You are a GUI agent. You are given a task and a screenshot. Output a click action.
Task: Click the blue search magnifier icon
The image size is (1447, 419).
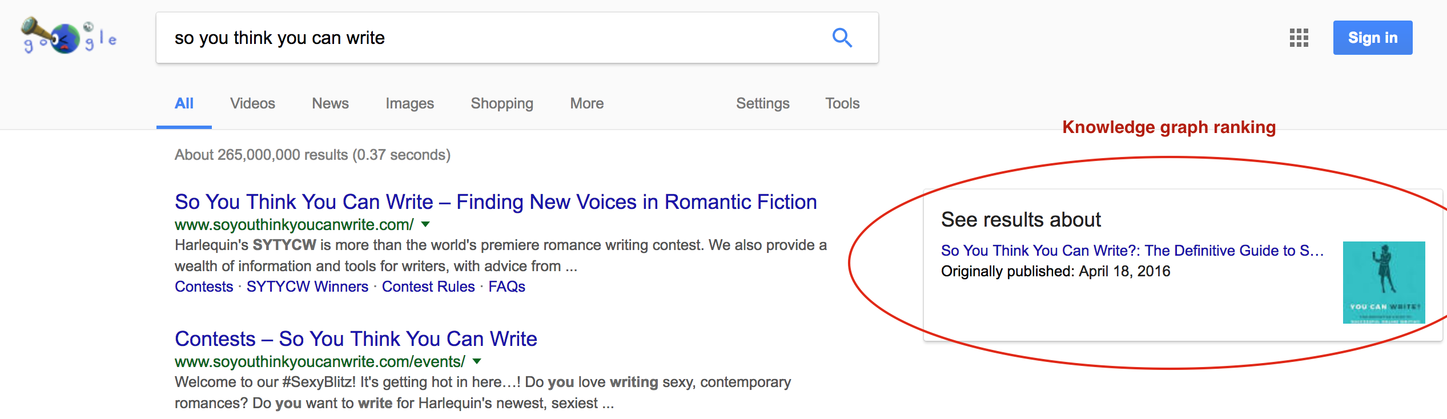click(842, 38)
